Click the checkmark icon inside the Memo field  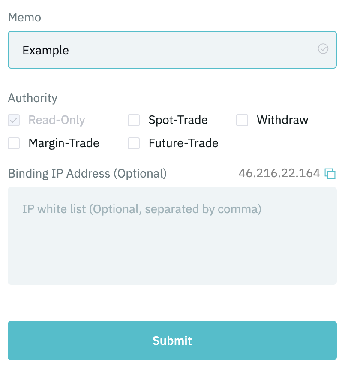323,48
